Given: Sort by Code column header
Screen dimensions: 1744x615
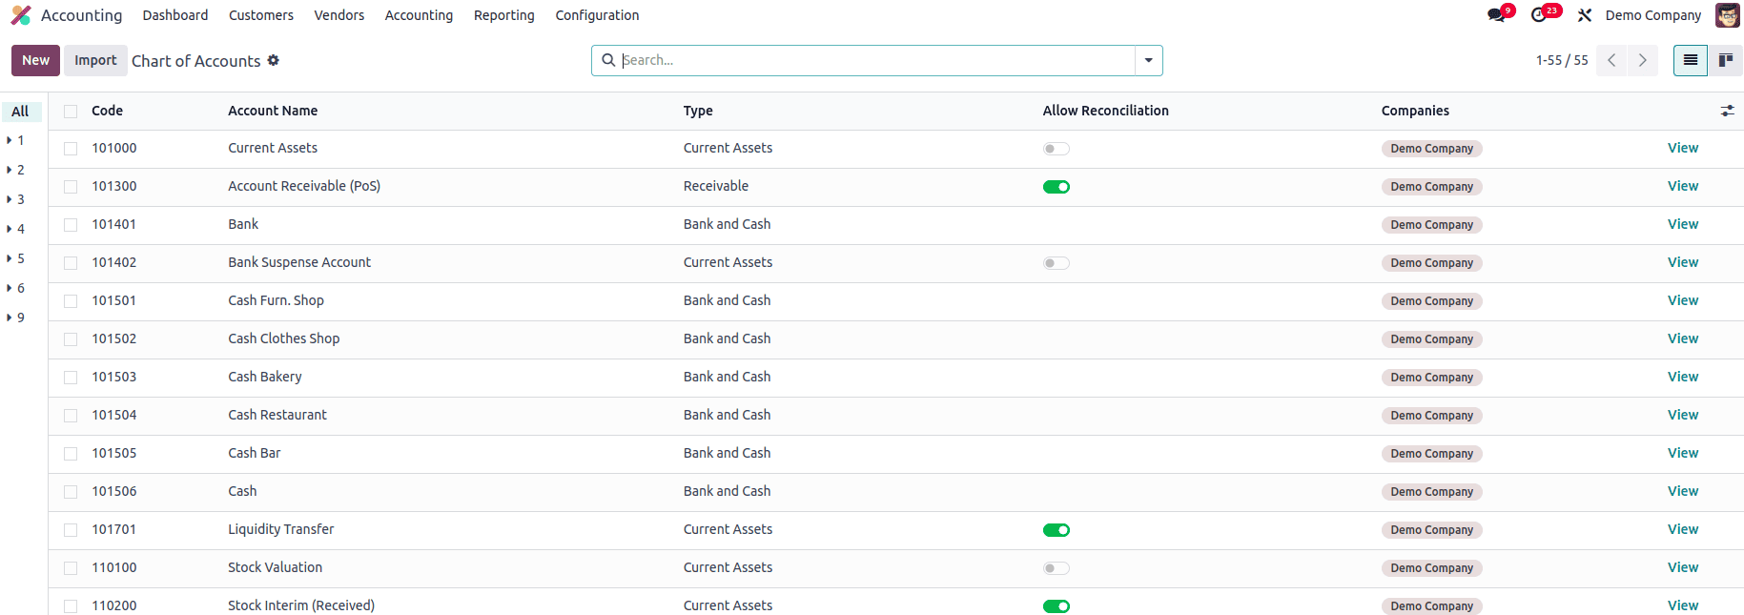Looking at the screenshot, I should [107, 111].
